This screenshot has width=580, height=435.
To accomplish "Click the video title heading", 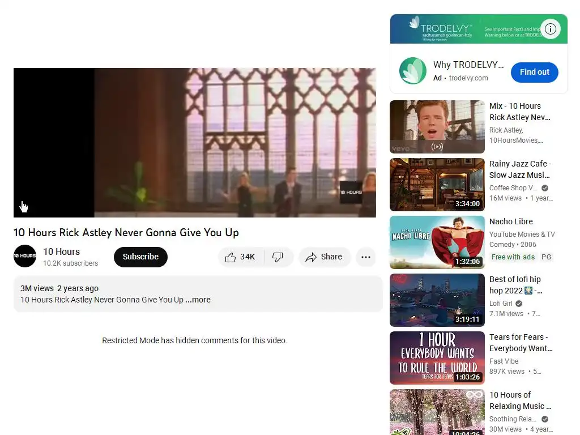I will (x=126, y=233).
